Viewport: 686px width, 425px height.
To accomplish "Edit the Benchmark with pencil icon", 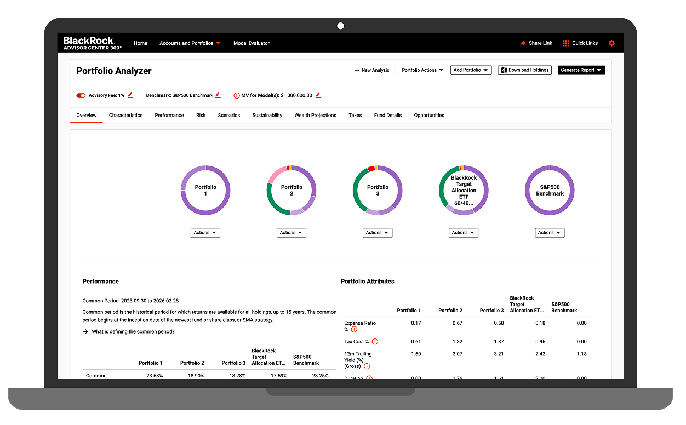I will point(218,95).
